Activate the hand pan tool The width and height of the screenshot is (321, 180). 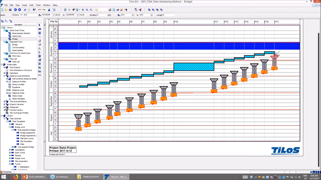96,10
